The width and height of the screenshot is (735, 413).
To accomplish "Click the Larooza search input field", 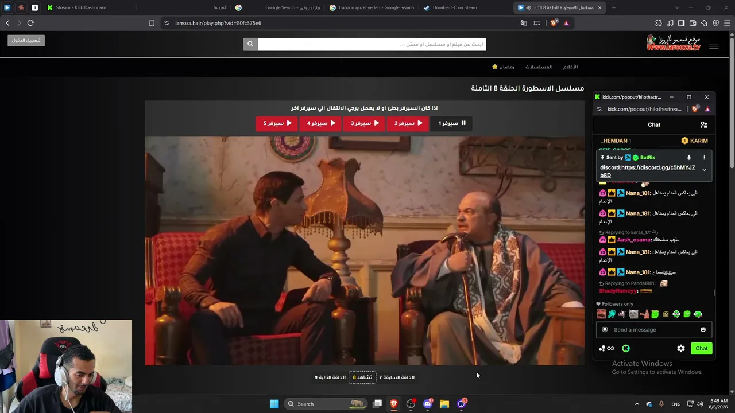I will 372,44.
